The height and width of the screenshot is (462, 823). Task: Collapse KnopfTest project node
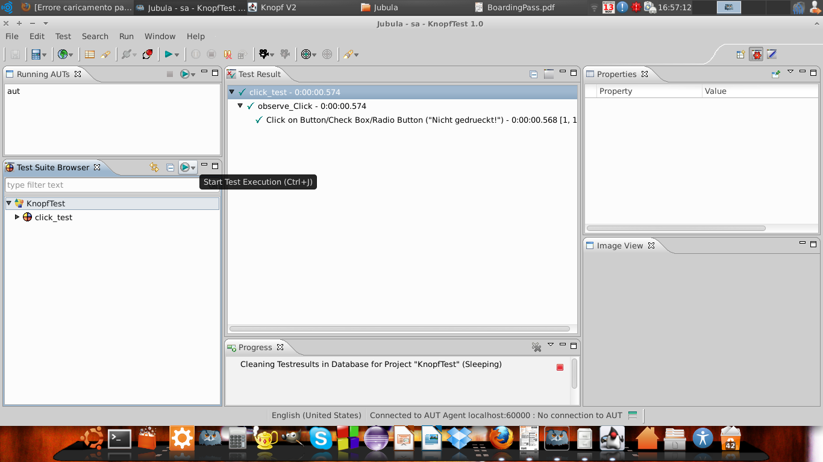coord(9,203)
